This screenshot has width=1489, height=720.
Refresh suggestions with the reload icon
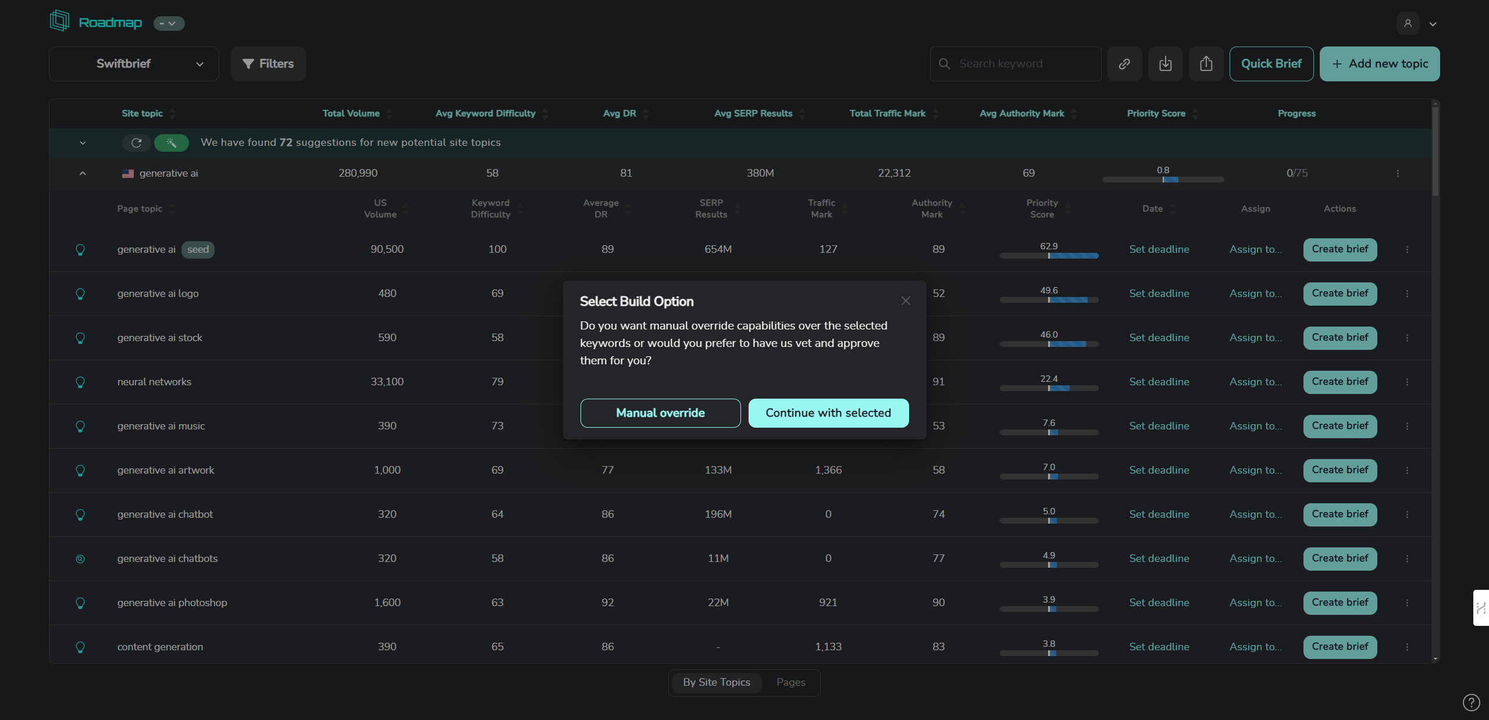coord(136,142)
